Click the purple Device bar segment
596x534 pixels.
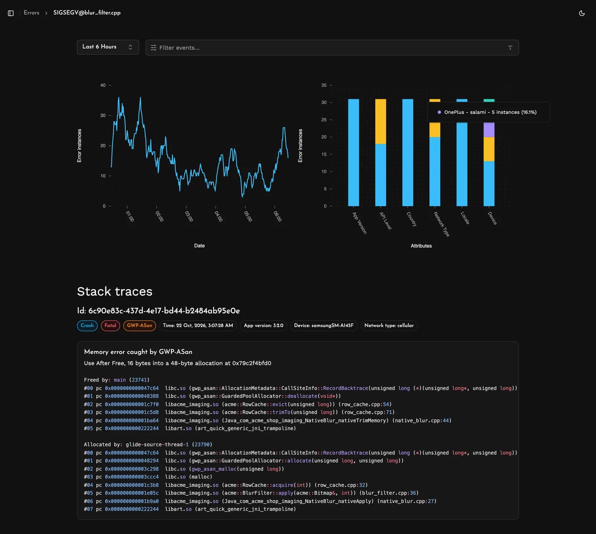[x=489, y=130]
